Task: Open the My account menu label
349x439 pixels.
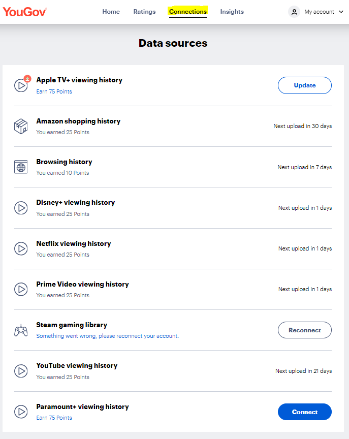Action: coord(319,12)
